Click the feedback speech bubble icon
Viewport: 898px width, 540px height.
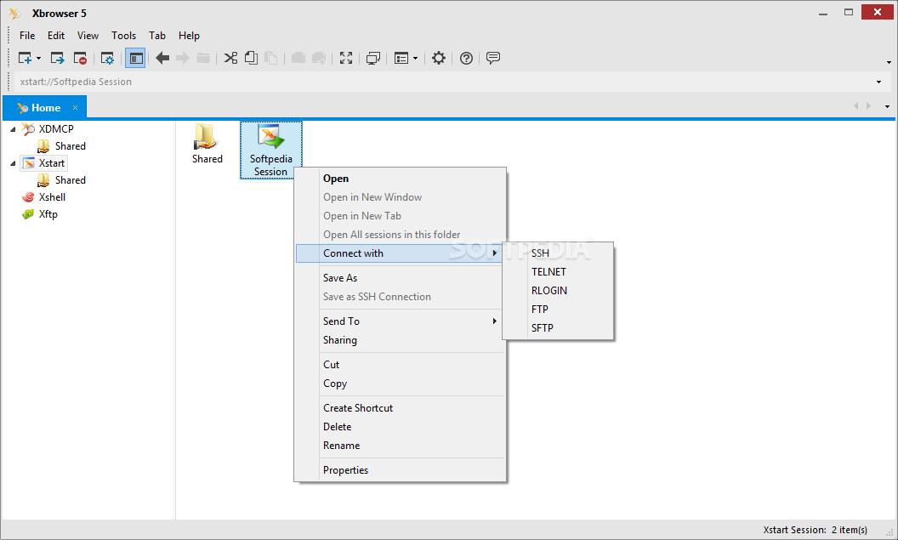click(493, 58)
